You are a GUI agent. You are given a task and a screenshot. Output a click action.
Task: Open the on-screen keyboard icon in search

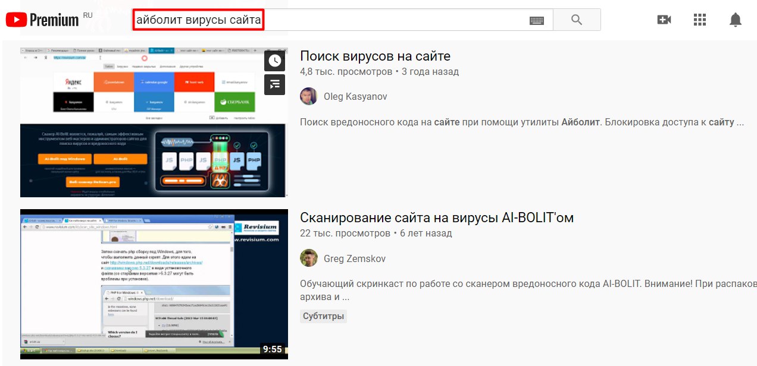[537, 20]
